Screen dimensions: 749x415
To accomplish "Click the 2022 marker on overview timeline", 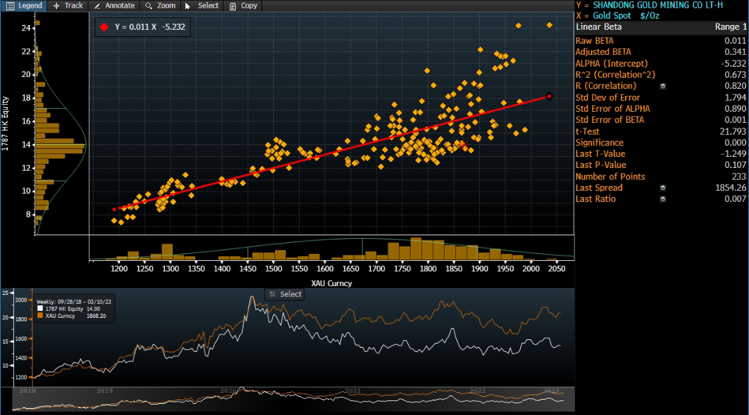I will click(477, 391).
